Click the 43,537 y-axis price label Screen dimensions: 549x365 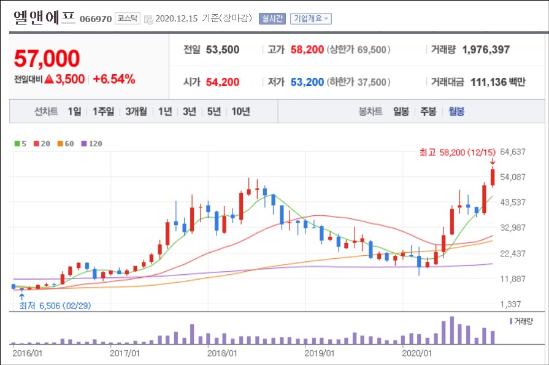pyautogui.click(x=513, y=202)
